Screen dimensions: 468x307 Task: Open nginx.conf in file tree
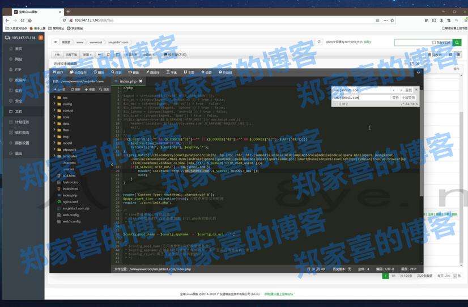[x=70, y=202]
